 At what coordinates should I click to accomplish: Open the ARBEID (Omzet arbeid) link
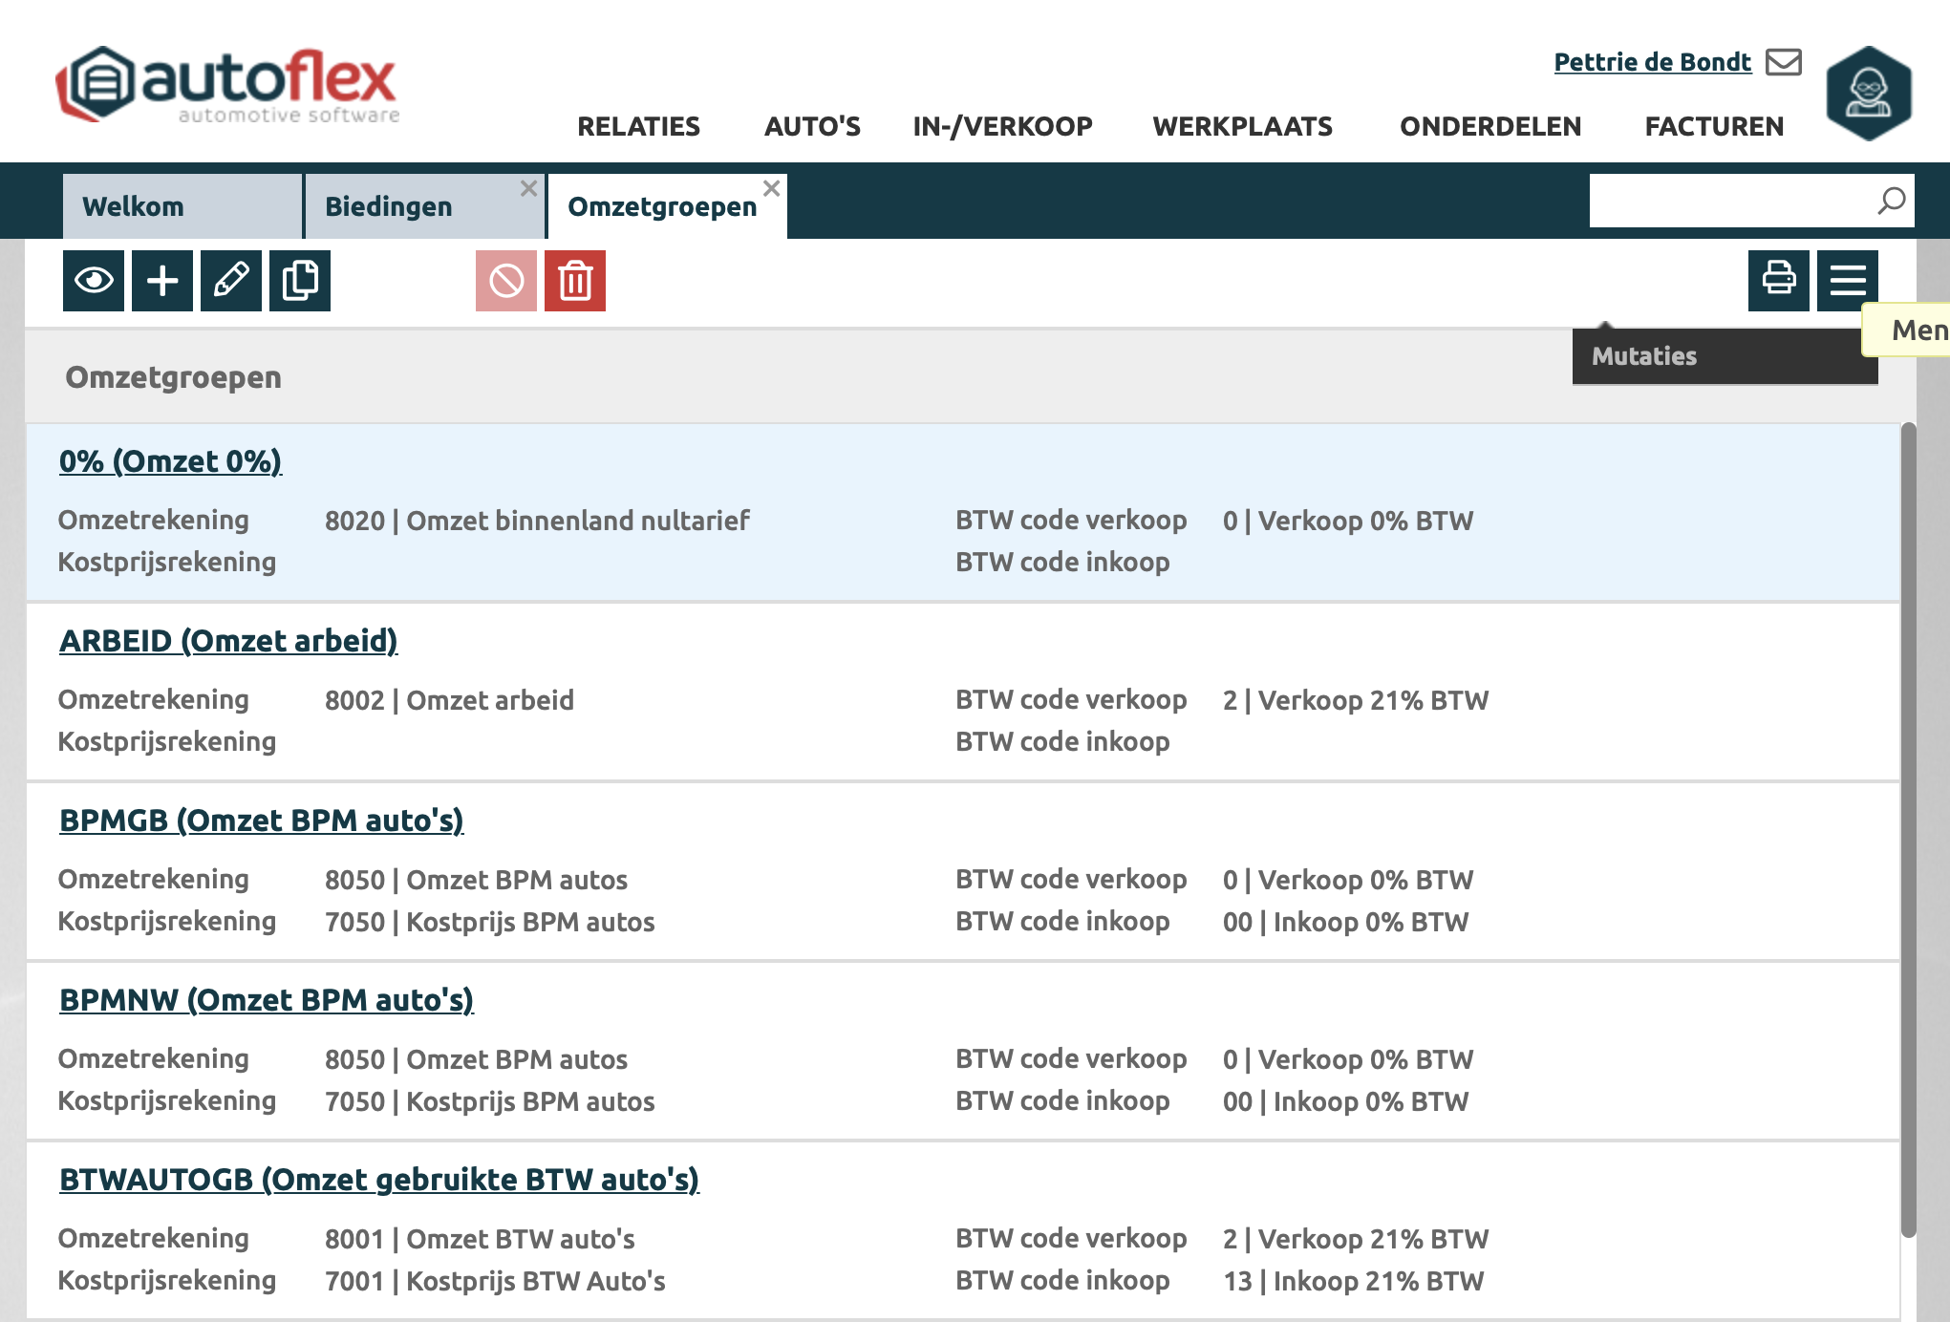[x=228, y=640]
